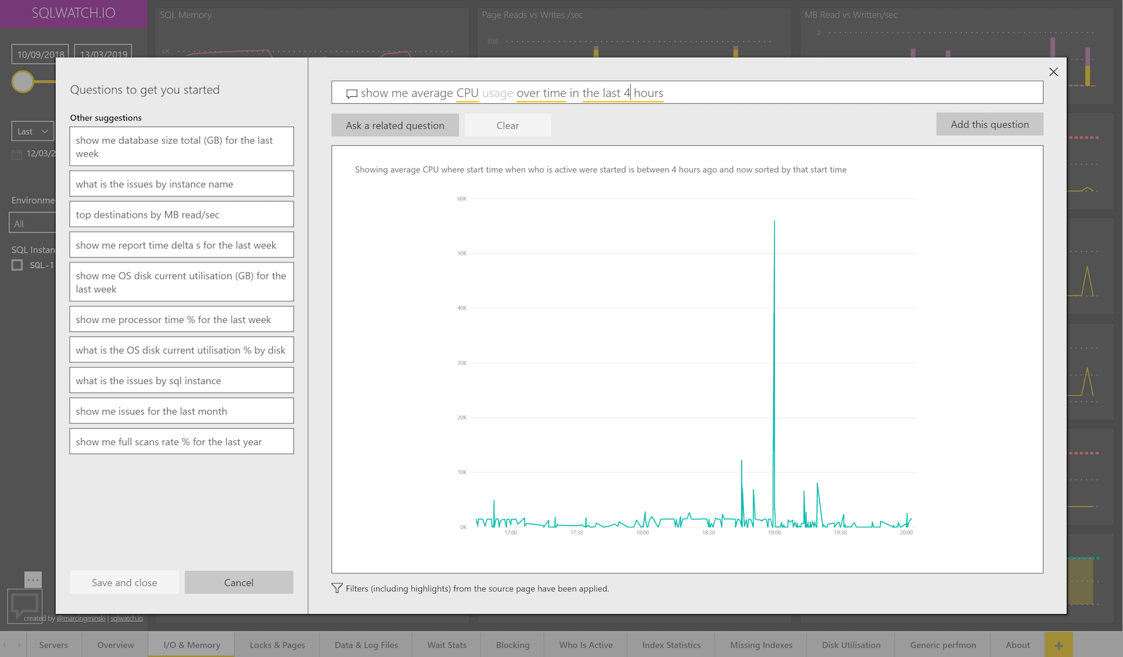Switch to the Who Is Active tab
The width and height of the screenshot is (1123, 657).
click(x=586, y=645)
